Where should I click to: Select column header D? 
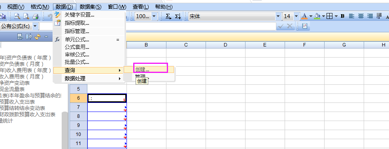pyautogui.click(x=225, y=45)
